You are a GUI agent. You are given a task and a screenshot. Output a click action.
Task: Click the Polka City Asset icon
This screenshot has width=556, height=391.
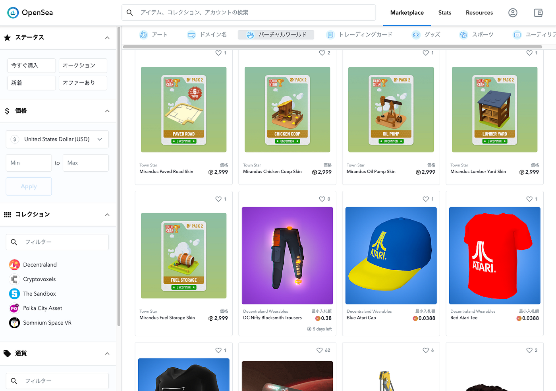click(14, 308)
